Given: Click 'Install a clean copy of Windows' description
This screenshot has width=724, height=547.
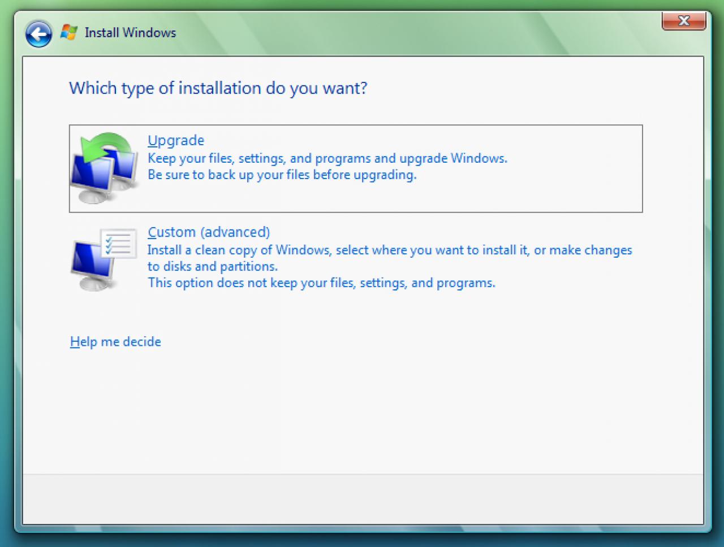Looking at the screenshot, I should [x=390, y=250].
